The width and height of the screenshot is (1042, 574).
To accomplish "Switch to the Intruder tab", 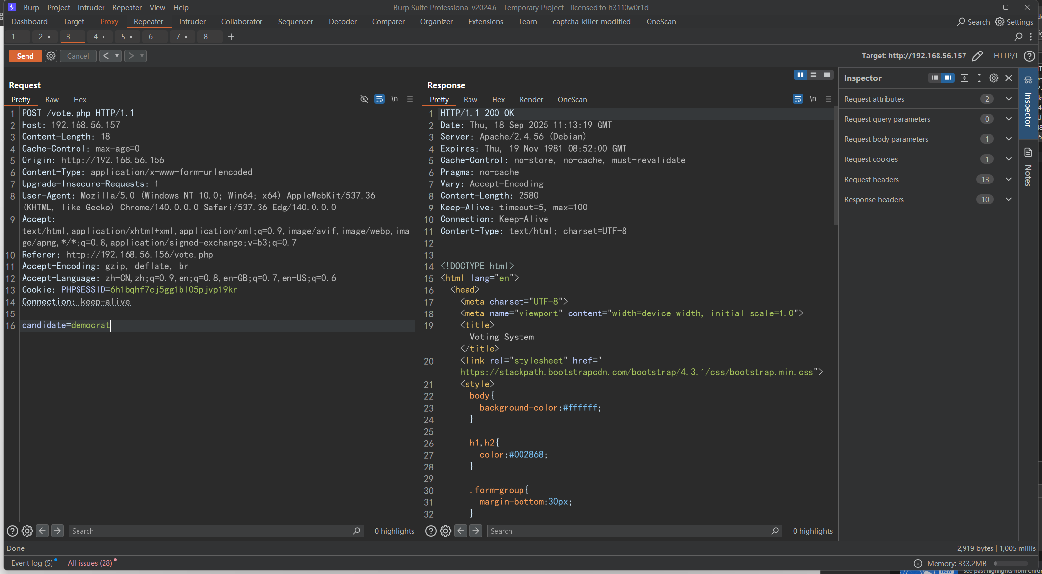I will coord(192,22).
